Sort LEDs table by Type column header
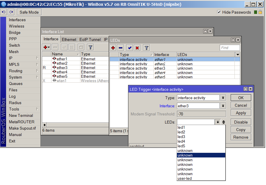Screen dimensions: 266x185 pos(136,55)
